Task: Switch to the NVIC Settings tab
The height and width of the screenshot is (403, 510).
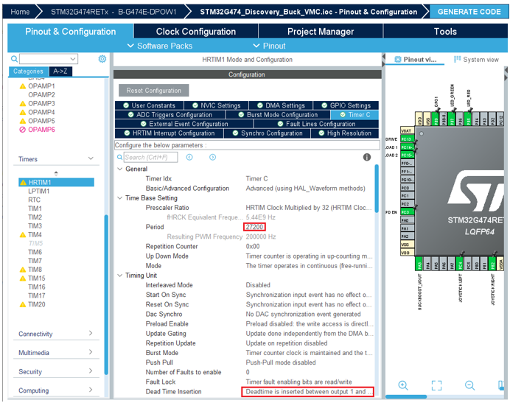Action: click(x=215, y=105)
